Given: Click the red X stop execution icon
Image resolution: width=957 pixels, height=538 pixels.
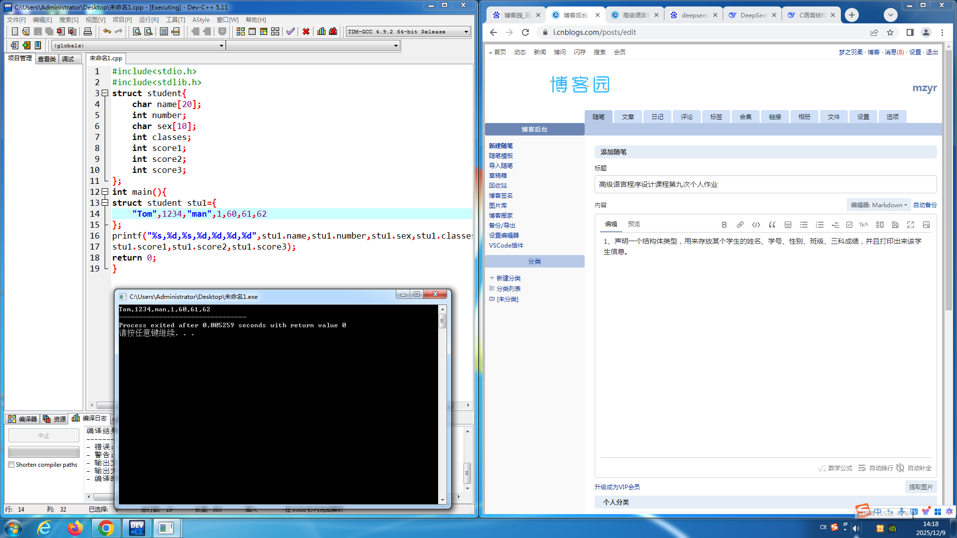Looking at the screenshot, I should tap(306, 31).
